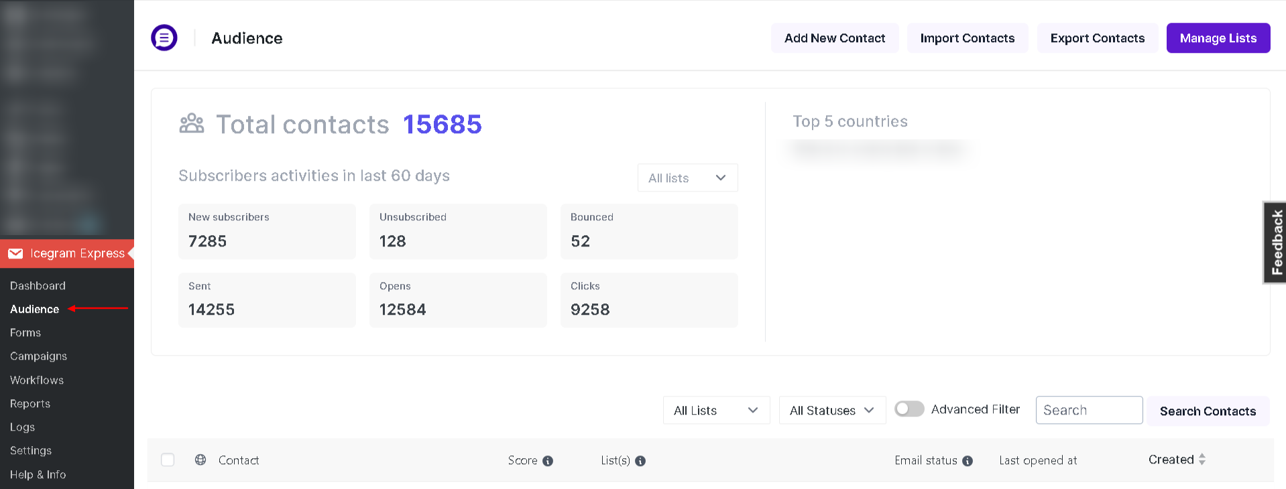Open Help & Info menu item

pyautogui.click(x=38, y=474)
